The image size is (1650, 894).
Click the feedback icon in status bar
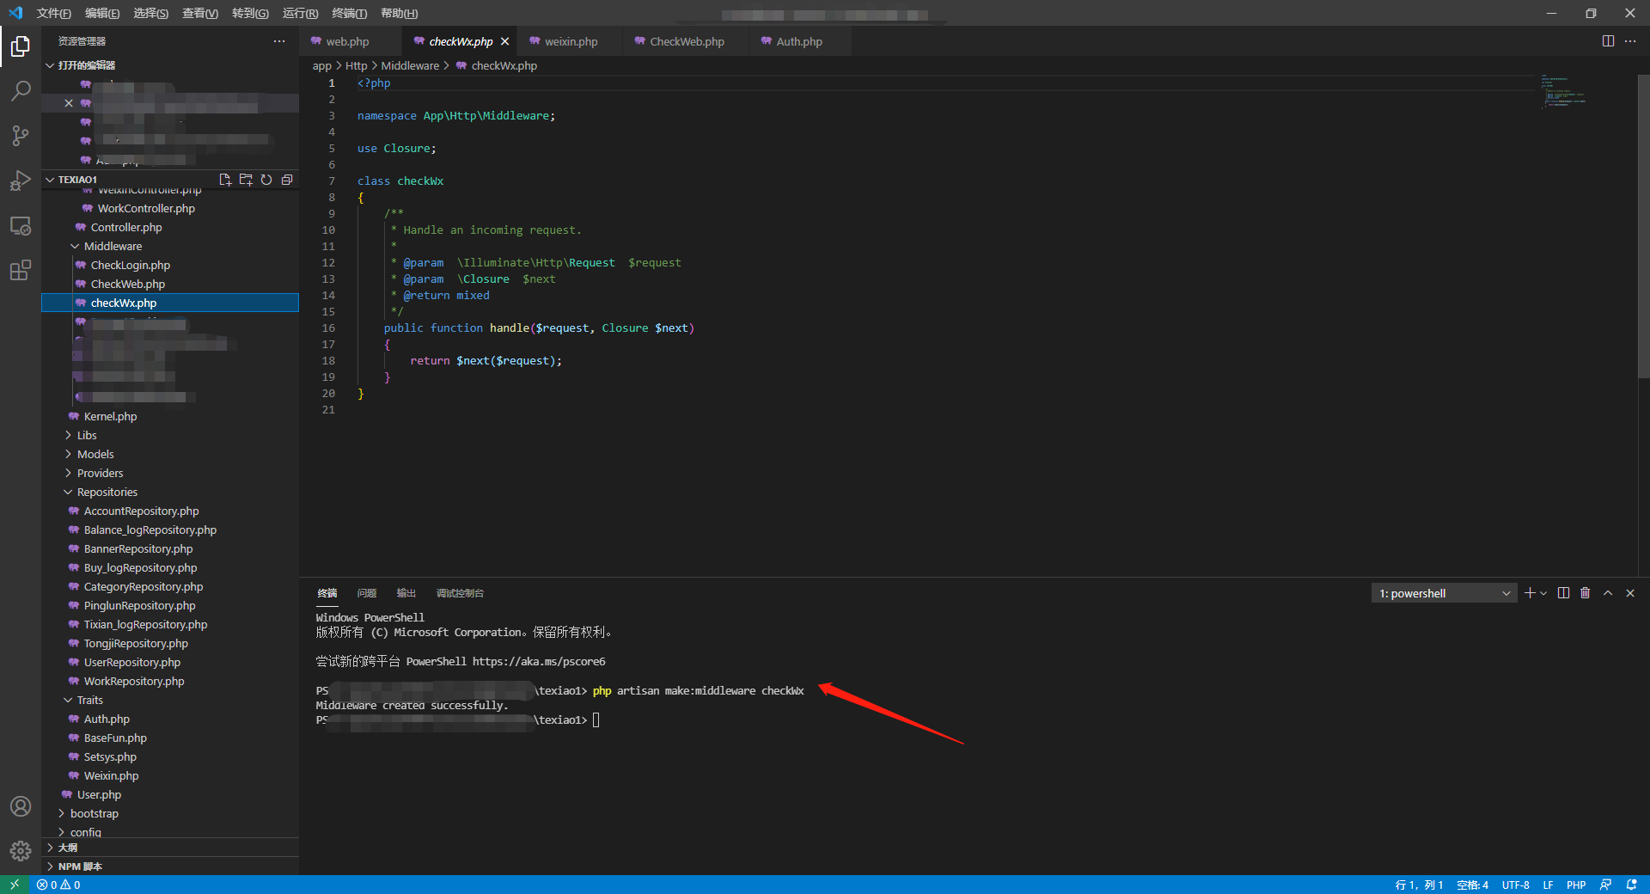click(1605, 885)
